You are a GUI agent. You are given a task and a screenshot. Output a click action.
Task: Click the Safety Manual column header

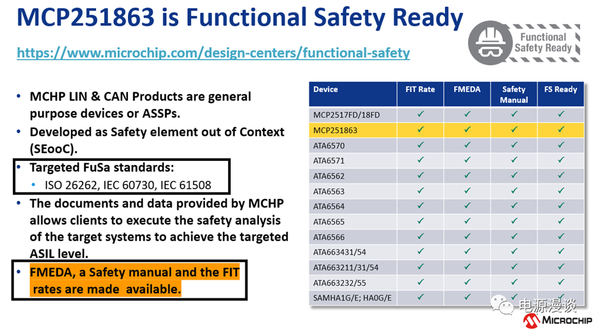(514, 94)
